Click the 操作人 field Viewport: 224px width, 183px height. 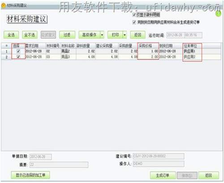(x=159, y=164)
